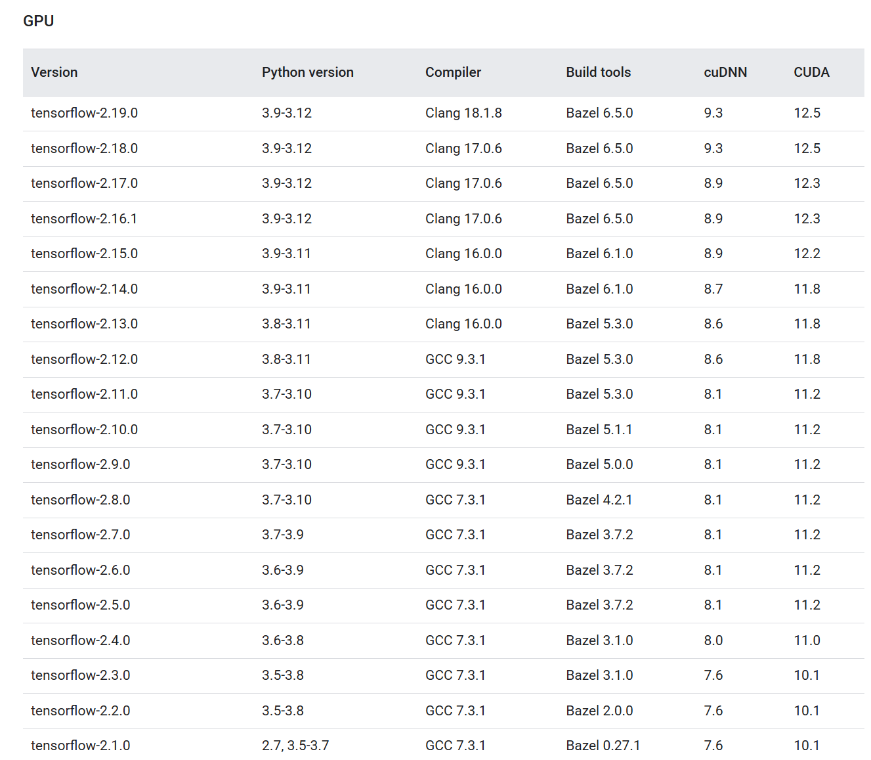Click the Version column header
Viewport: 871px width, 760px height.
tap(54, 72)
